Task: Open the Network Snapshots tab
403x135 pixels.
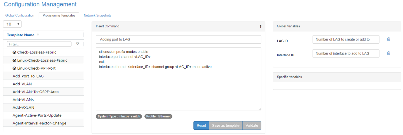Action: point(97,15)
